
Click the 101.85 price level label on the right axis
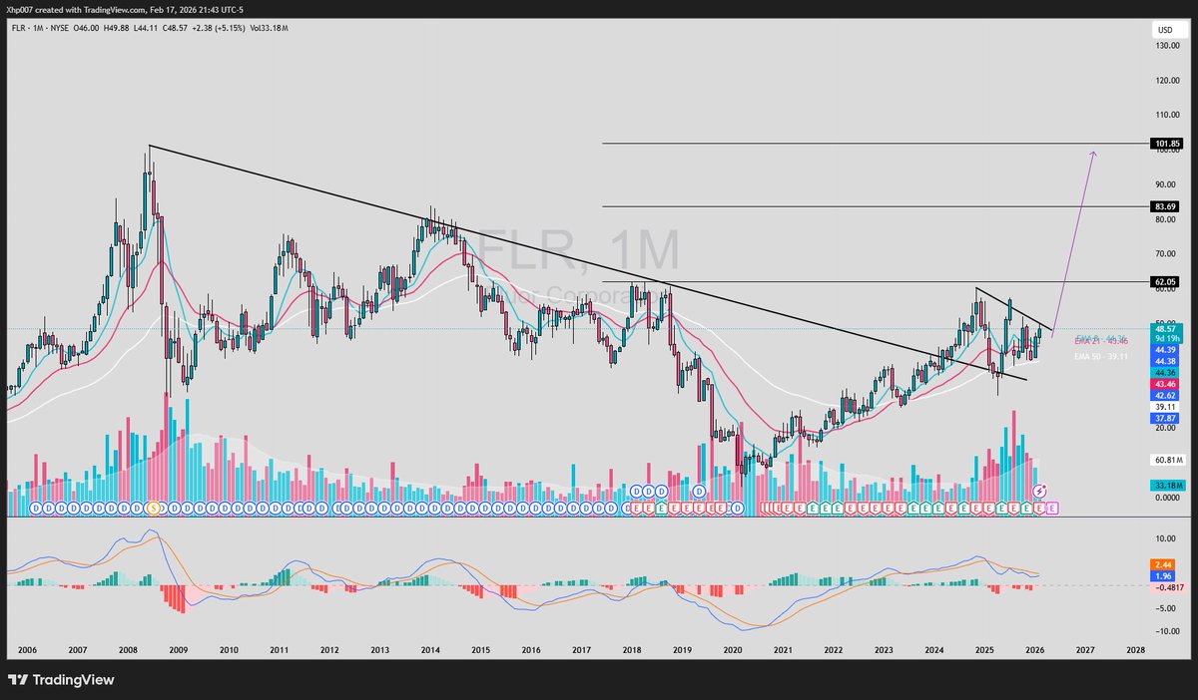click(x=1164, y=145)
